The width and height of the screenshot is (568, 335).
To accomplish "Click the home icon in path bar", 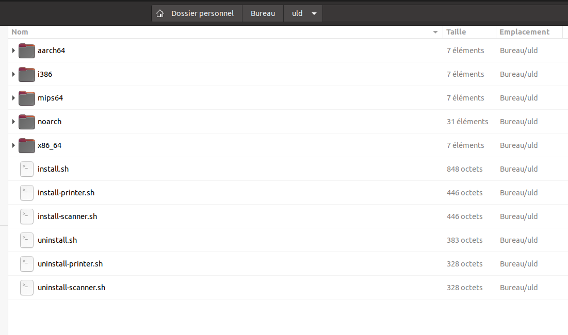I will pyautogui.click(x=160, y=13).
